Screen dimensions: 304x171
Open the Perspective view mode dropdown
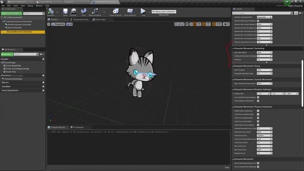click(58, 24)
